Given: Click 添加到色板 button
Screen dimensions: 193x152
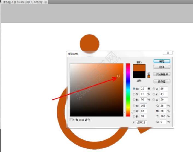Looking at the screenshot, I should tap(162, 74).
